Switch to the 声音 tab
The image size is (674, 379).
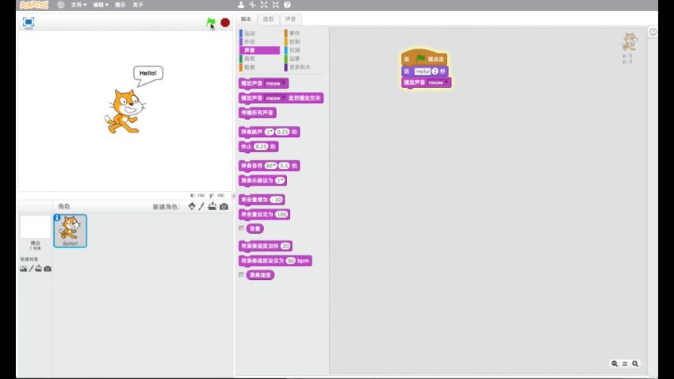tap(290, 19)
